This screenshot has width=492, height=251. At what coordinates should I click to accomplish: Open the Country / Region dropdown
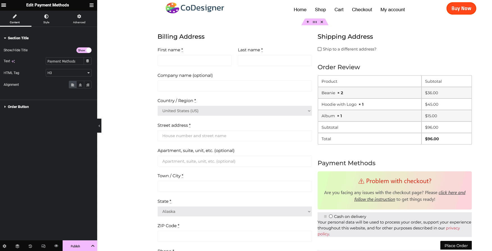(234, 111)
